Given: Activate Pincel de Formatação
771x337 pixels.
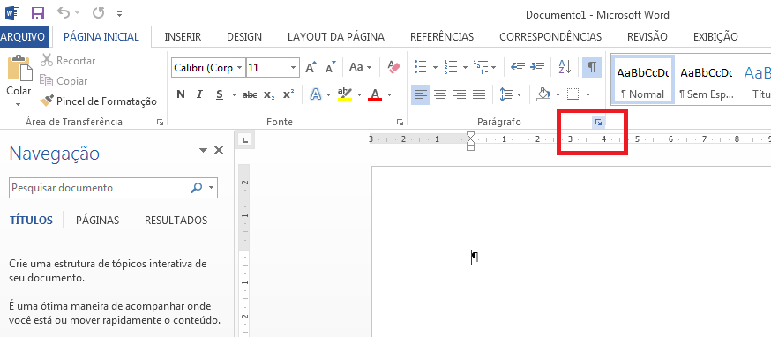Looking at the screenshot, I should coord(98,101).
